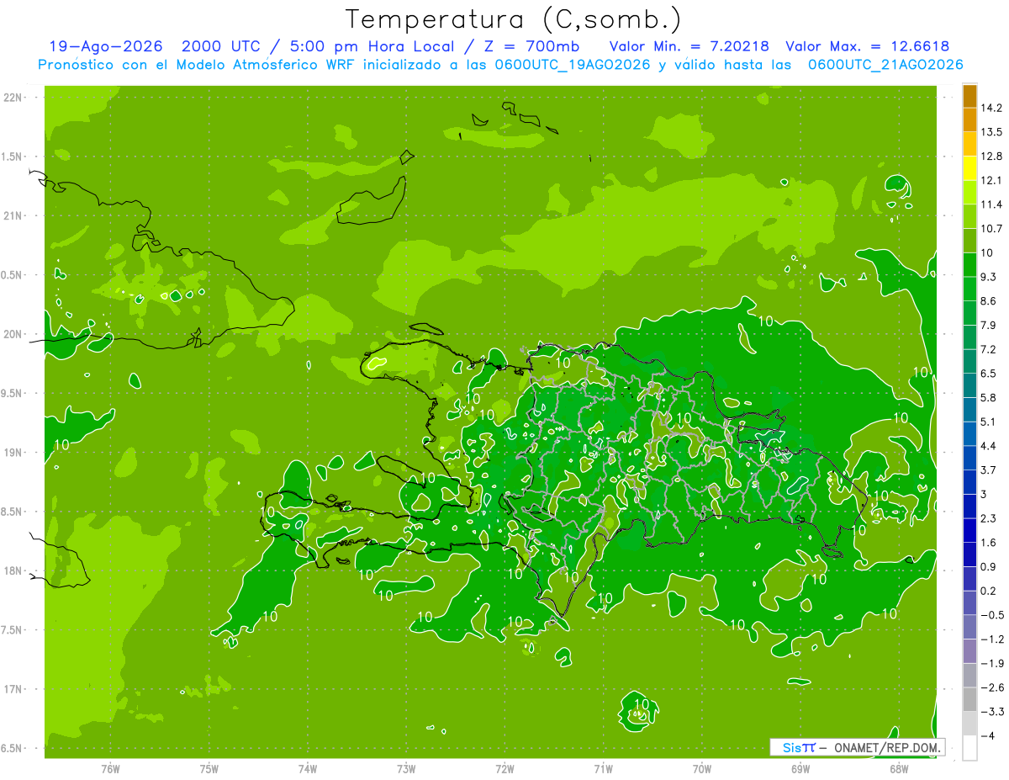Pick the yellow swatch between 12.1 and 12.8
The width and height of the screenshot is (1009, 780).
coord(969,168)
